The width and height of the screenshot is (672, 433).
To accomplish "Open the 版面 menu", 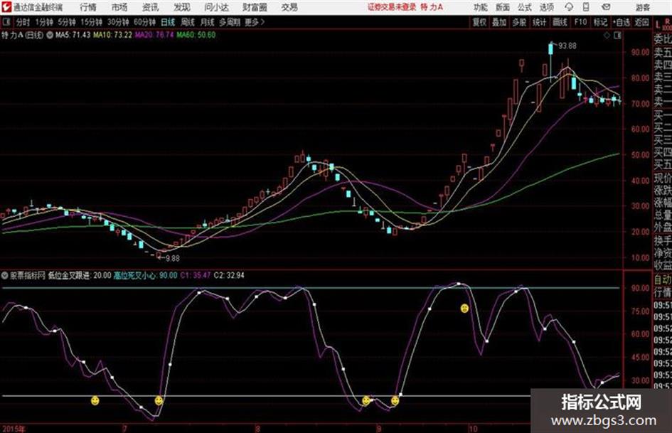I will (x=502, y=7).
